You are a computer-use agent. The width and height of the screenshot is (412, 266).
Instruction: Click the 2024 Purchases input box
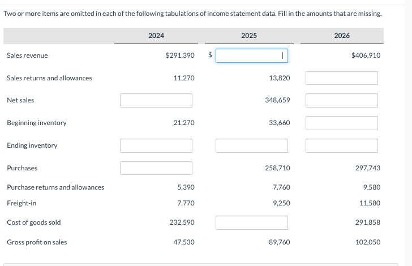point(156,168)
